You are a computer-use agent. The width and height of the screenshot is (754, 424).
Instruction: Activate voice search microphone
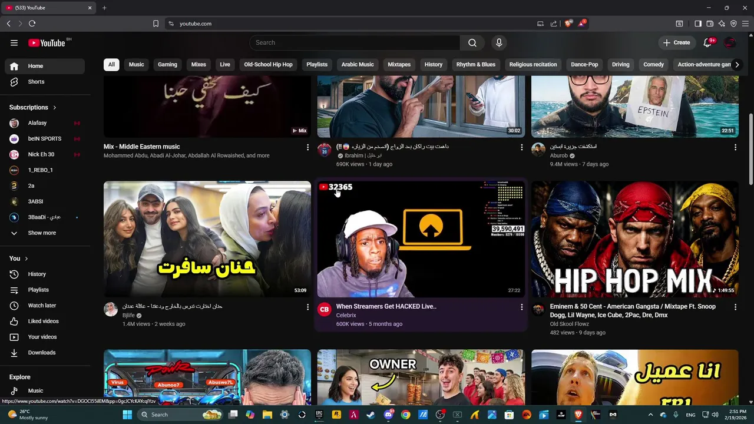pos(499,42)
